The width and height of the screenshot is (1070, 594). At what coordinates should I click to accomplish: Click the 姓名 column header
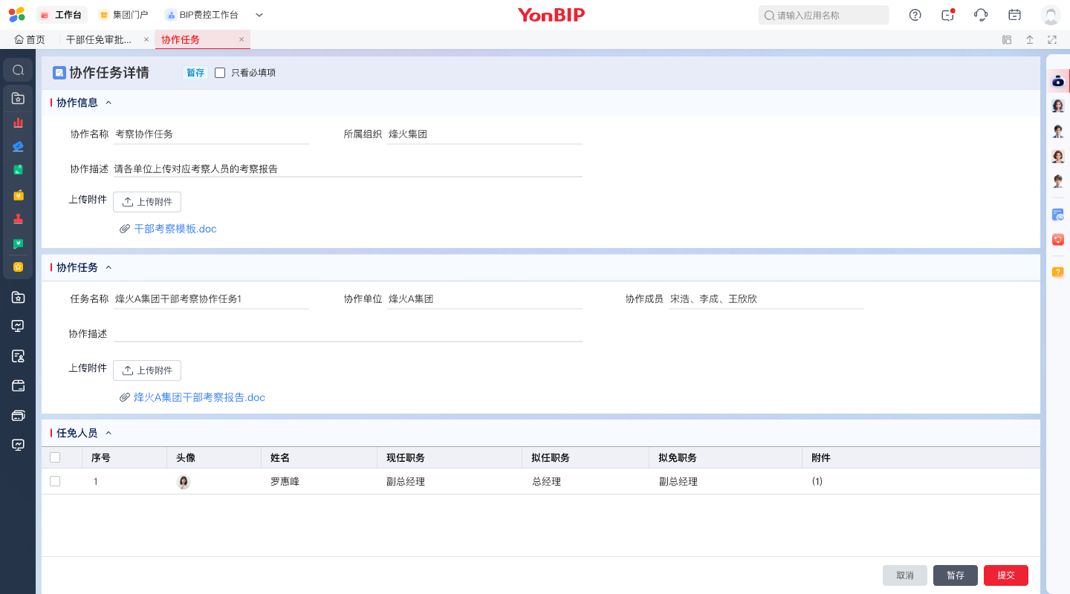click(x=320, y=457)
